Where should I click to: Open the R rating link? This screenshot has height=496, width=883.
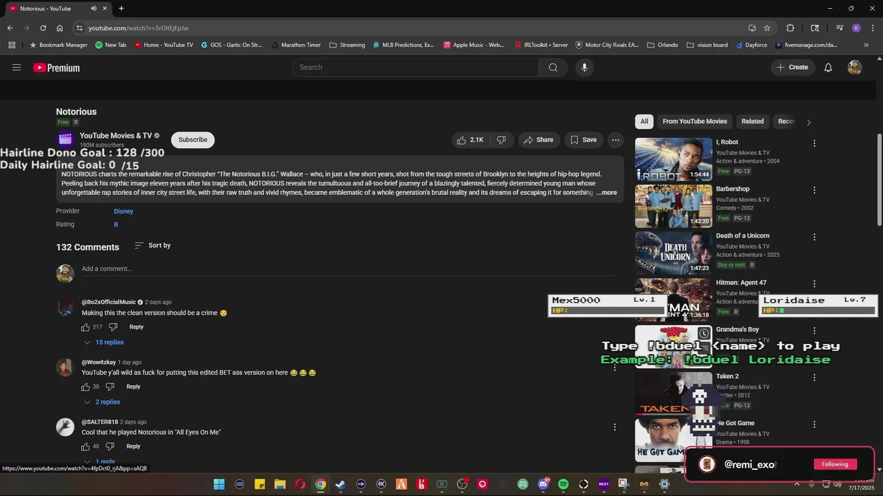pyautogui.click(x=116, y=225)
